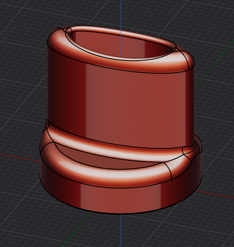The width and height of the screenshot is (234, 247).
Task: Click the blue Z axis line below the object
Action: (x=121, y=230)
